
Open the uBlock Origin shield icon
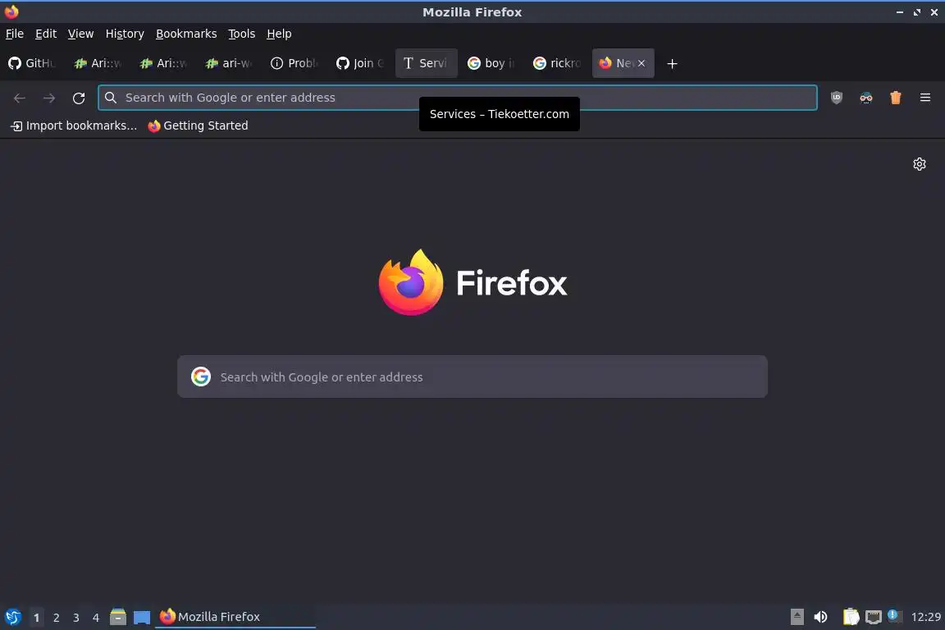pyautogui.click(x=837, y=98)
